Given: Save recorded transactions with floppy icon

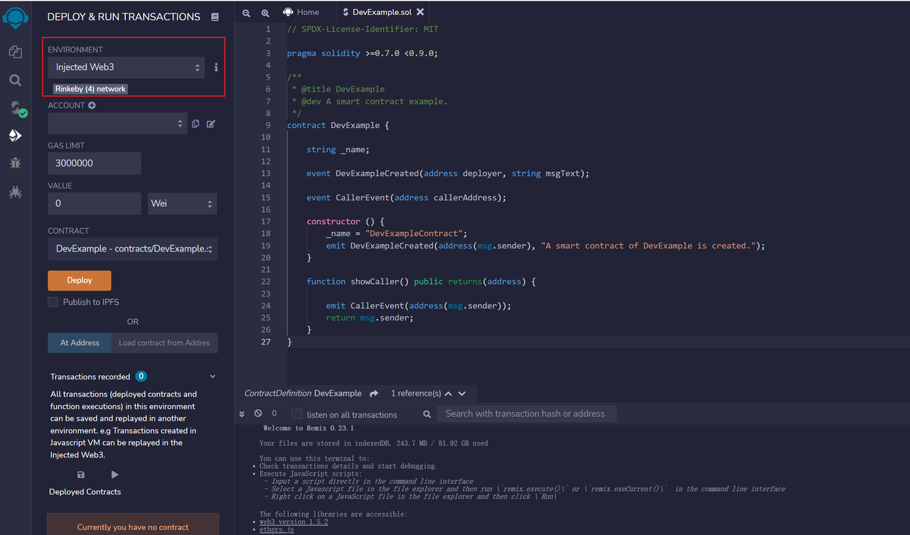Looking at the screenshot, I should (x=81, y=475).
